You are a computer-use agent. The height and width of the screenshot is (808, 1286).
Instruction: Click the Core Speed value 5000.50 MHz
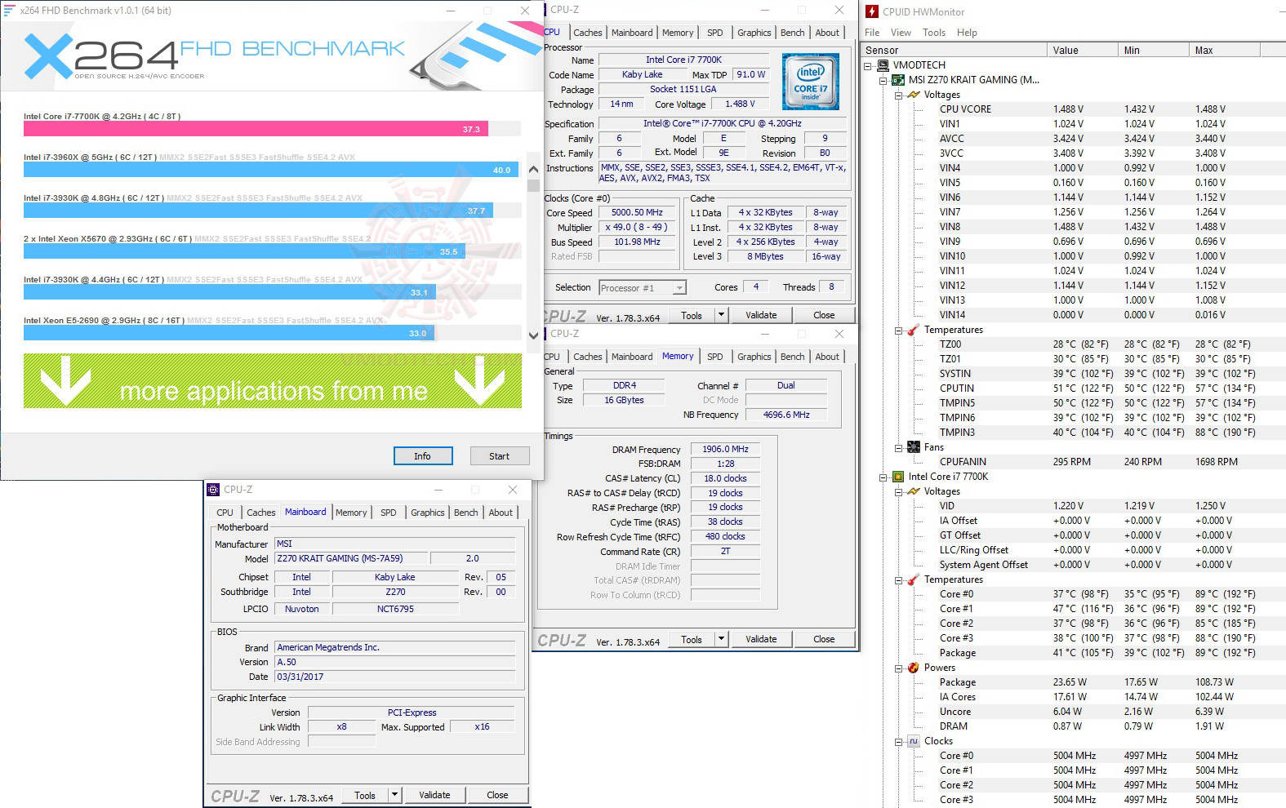[637, 213]
